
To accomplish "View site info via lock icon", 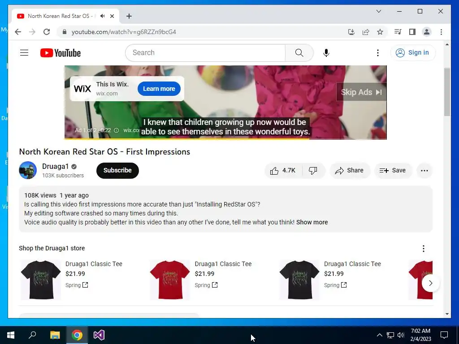I will coord(65,32).
